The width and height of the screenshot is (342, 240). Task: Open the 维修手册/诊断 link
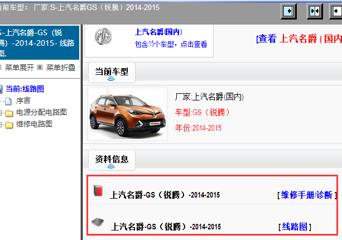point(307,195)
